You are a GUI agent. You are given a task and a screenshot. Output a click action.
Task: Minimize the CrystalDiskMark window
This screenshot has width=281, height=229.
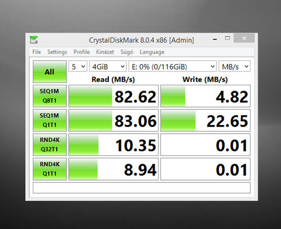pos(215,39)
